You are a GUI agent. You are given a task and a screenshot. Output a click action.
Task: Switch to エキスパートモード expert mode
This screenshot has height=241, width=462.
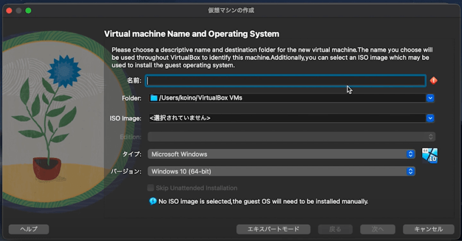point(273,229)
